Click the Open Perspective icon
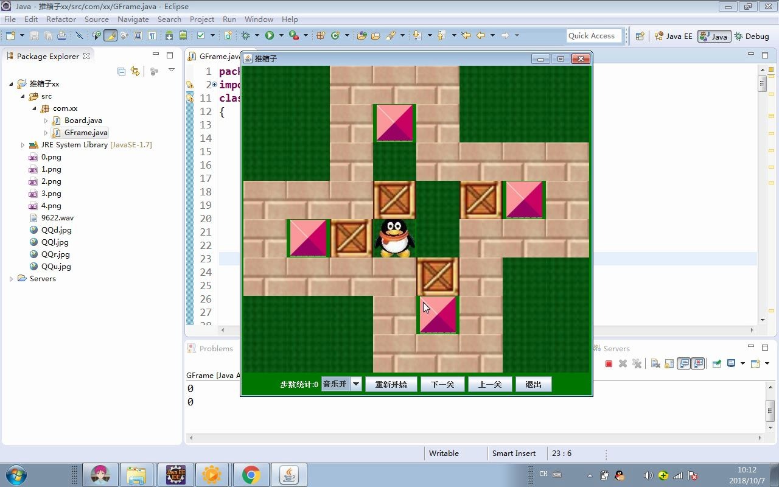The image size is (779, 487). pyautogui.click(x=640, y=36)
